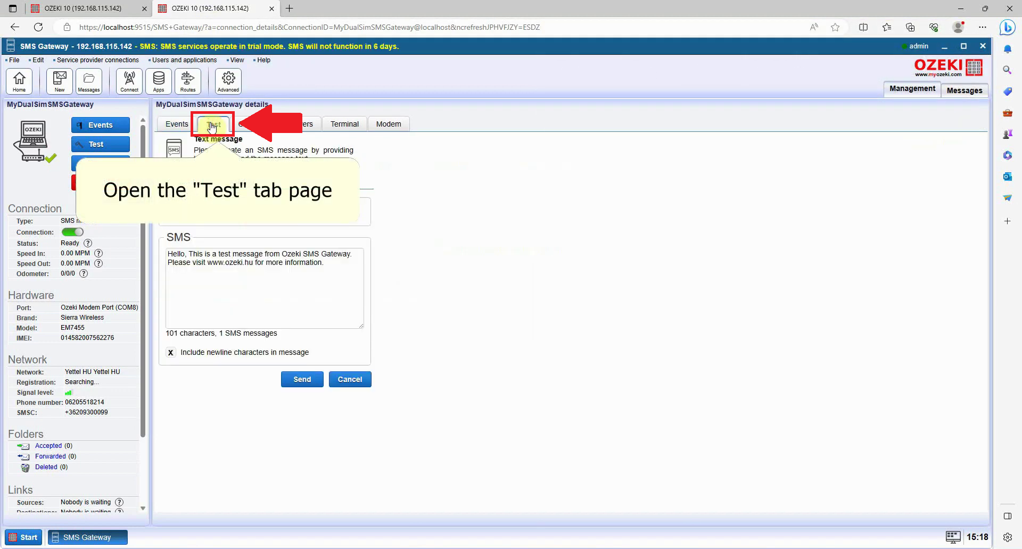
Task: Open the Apps toolbar icon
Action: [x=159, y=81]
